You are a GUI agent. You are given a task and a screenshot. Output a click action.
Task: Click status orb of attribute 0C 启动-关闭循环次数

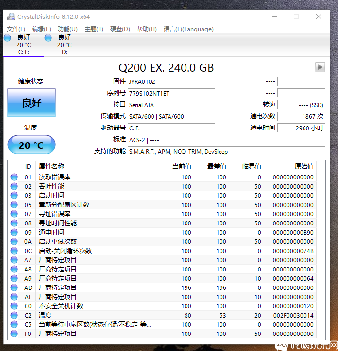(x=14, y=251)
